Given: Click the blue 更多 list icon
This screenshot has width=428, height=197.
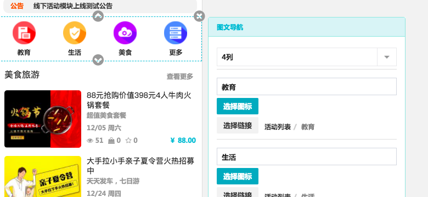Looking at the screenshot, I should click(x=176, y=33).
